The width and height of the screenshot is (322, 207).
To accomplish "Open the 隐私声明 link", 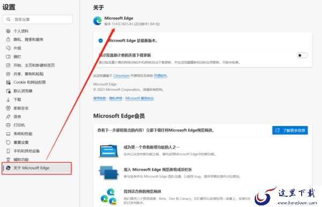I will point(115,98).
